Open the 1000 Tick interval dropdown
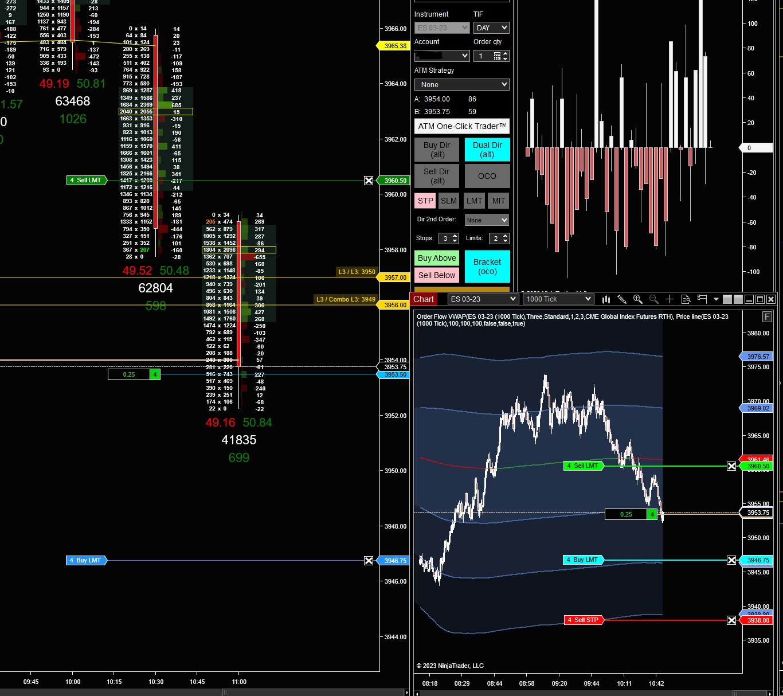 pyautogui.click(x=558, y=299)
